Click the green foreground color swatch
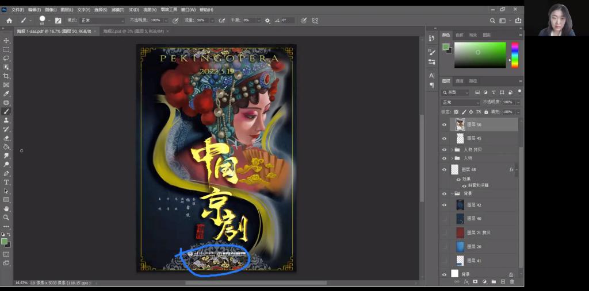 5,241
